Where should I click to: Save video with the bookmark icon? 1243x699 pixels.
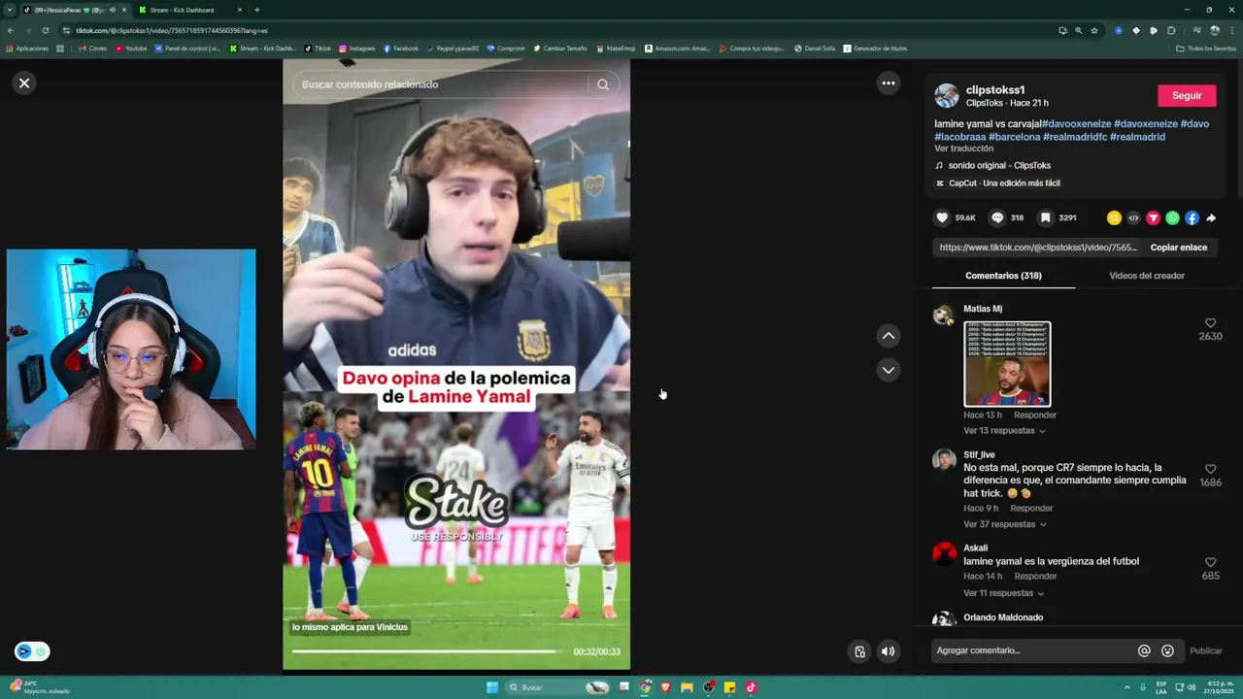[1045, 218]
